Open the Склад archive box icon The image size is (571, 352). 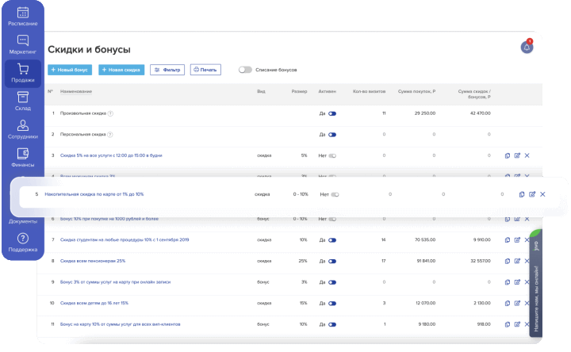[22, 98]
